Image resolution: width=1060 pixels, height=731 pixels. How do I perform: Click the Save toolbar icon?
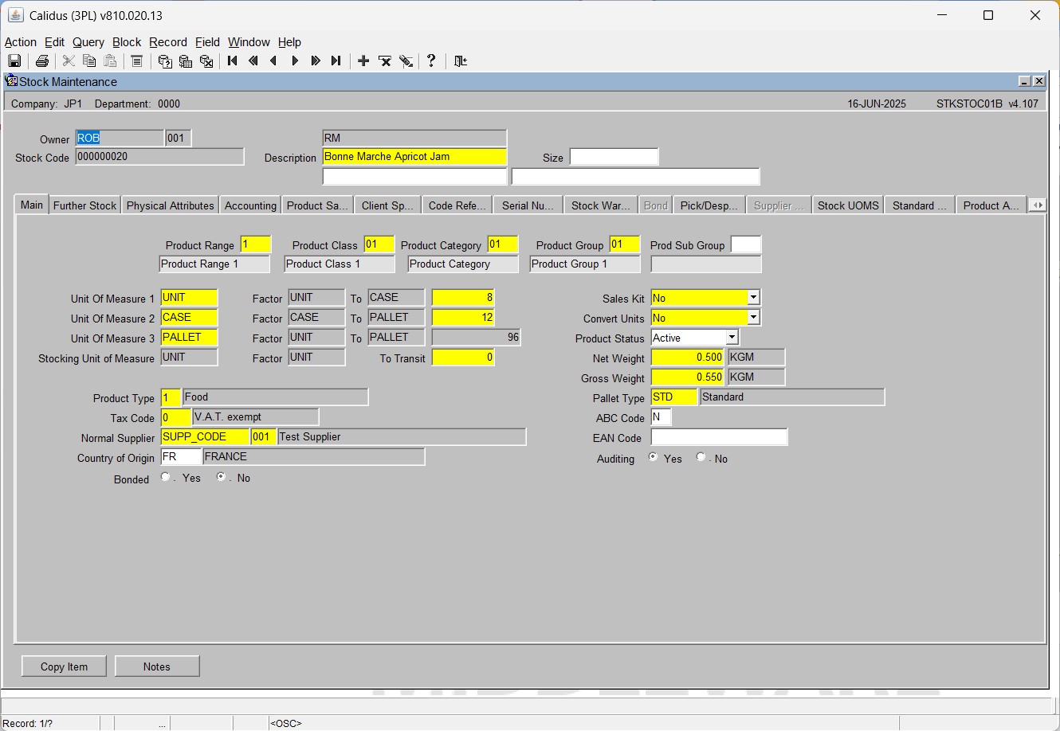coord(14,61)
